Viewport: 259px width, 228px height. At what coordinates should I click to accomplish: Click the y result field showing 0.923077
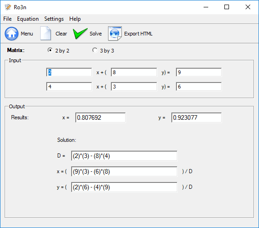click(196, 117)
